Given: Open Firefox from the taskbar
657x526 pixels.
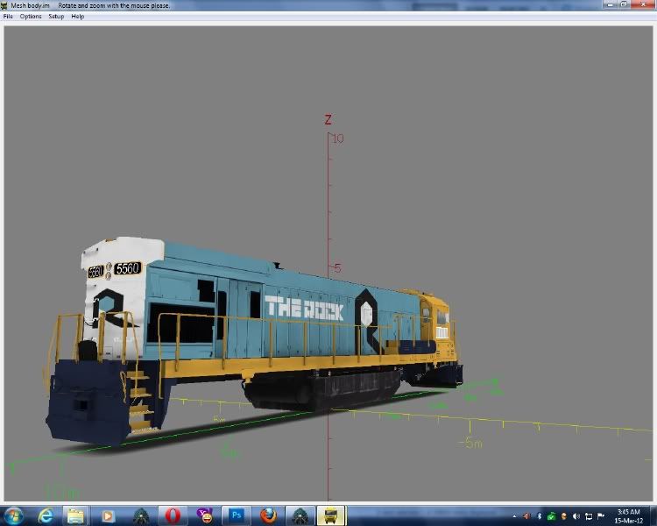Looking at the screenshot, I should click(269, 515).
